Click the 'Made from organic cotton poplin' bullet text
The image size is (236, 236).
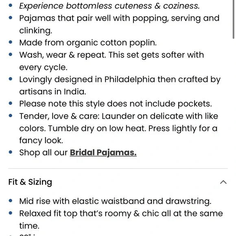[88, 43]
